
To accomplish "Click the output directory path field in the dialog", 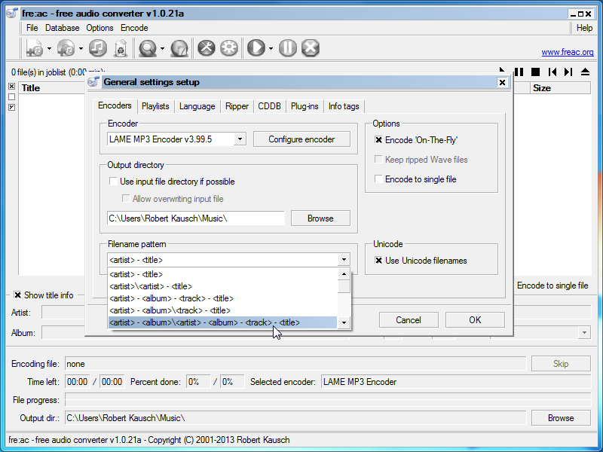I will pos(195,218).
